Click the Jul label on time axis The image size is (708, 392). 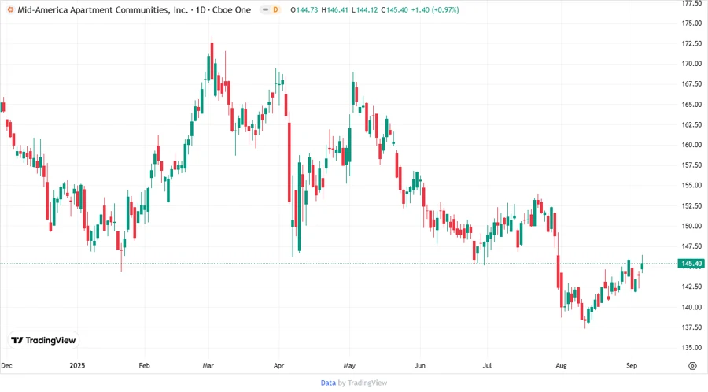(487, 366)
